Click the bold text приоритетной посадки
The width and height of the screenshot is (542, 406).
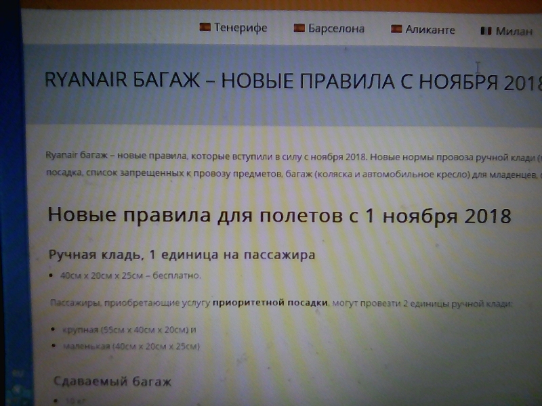pos(270,302)
